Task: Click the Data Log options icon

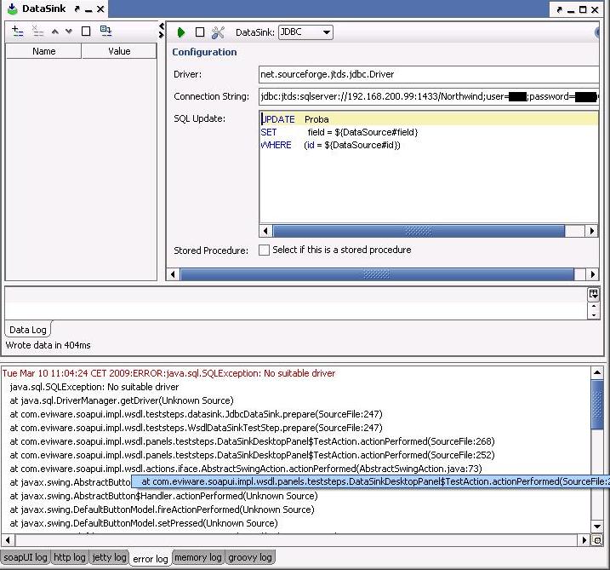Action: pos(593,294)
